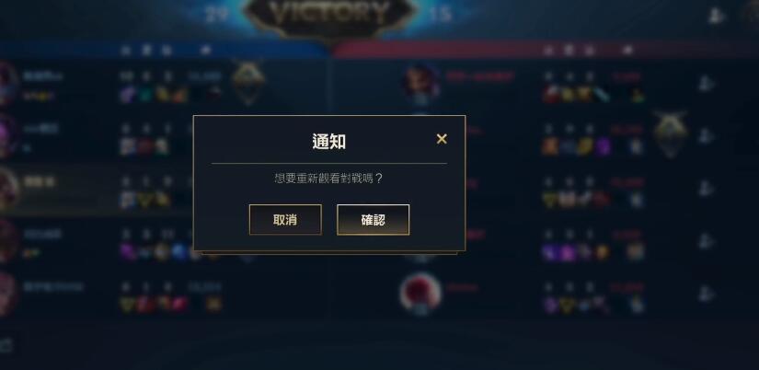Select first red team player's champion portrait

(x=420, y=82)
